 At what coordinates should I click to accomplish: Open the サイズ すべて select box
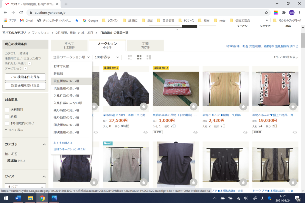coord(25,186)
